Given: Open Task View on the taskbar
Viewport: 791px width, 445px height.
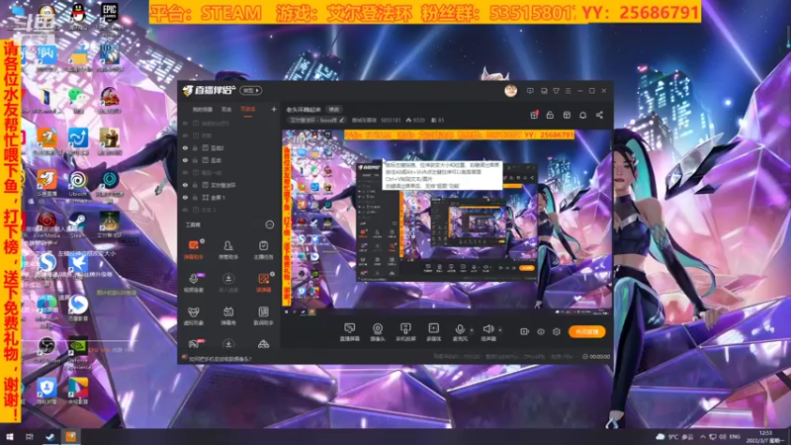Looking at the screenshot, I should coord(30,436).
